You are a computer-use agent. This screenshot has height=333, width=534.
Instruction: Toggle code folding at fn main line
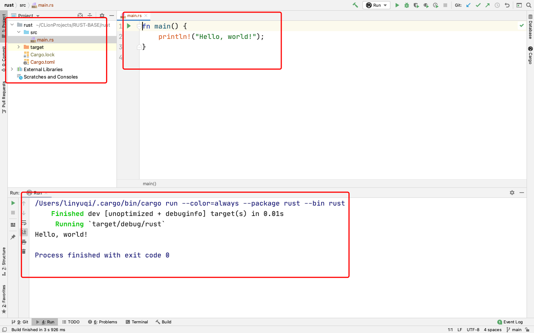click(139, 26)
